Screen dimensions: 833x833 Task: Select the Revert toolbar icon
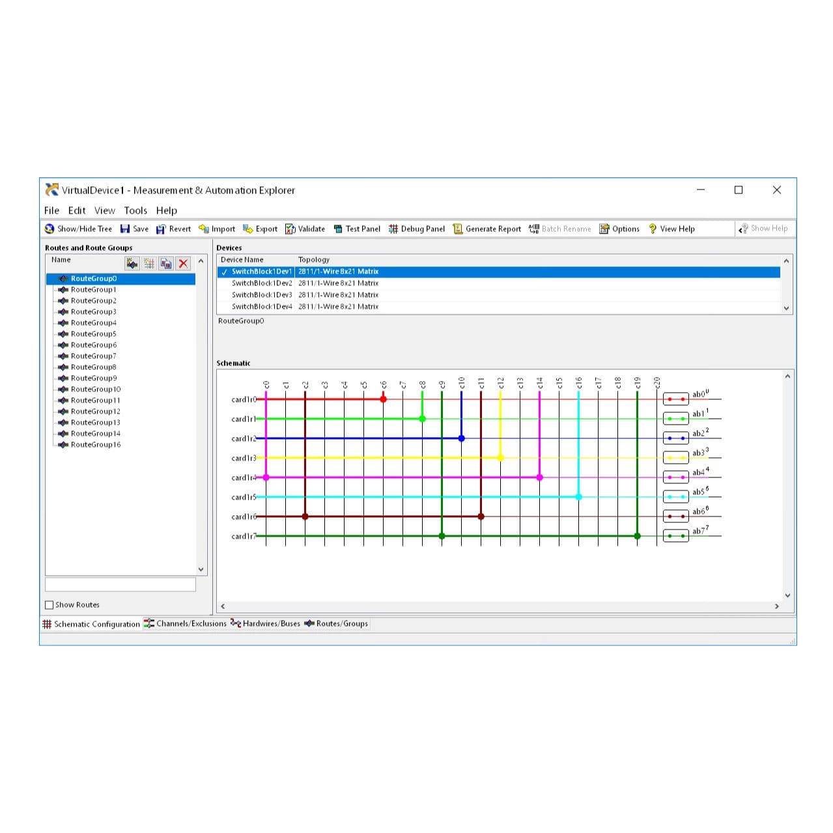click(x=162, y=229)
